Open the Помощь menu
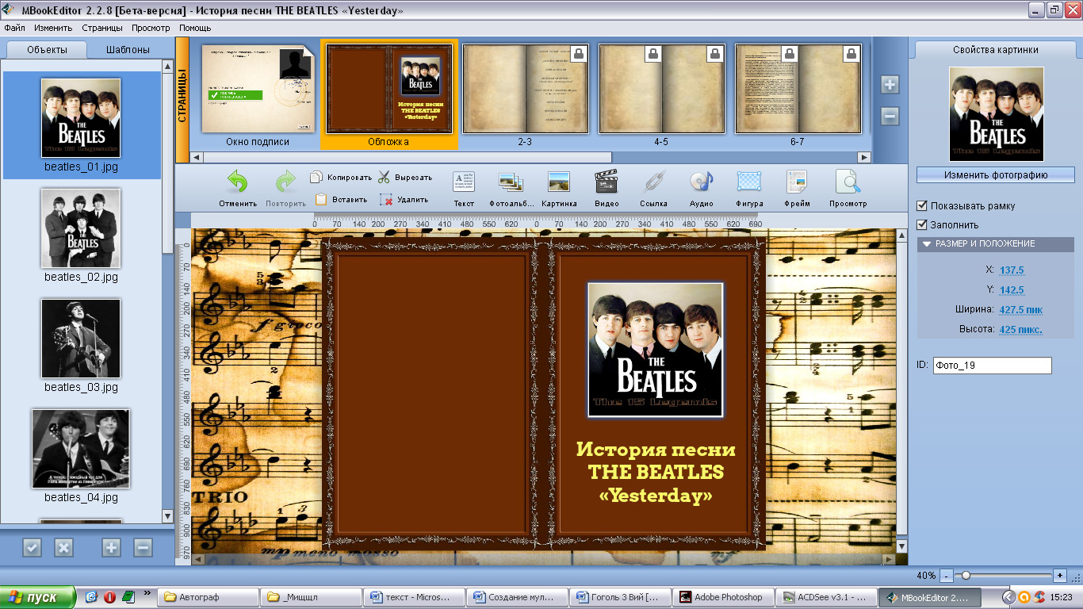This screenshot has height=609, width=1083. pos(194,28)
